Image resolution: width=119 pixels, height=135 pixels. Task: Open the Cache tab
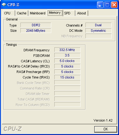coord(22,13)
